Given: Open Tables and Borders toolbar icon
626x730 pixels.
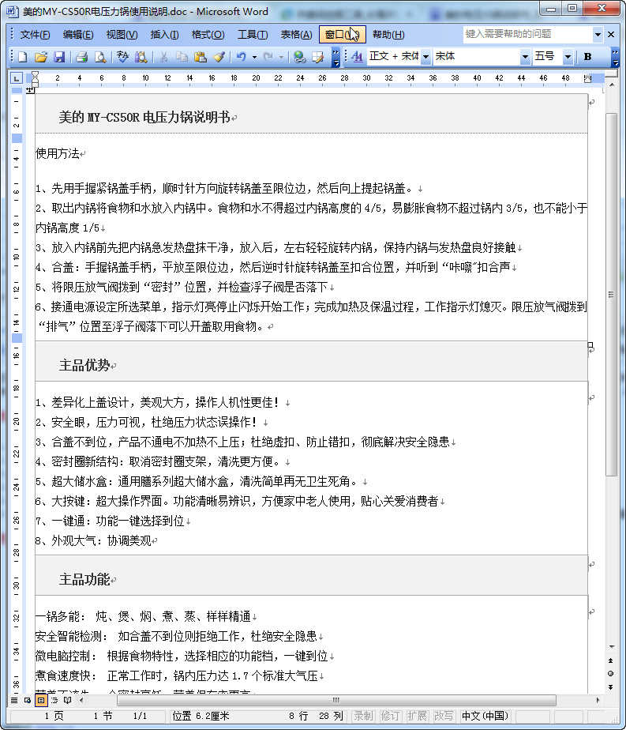Looking at the screenshot, I should pos(318,57).
